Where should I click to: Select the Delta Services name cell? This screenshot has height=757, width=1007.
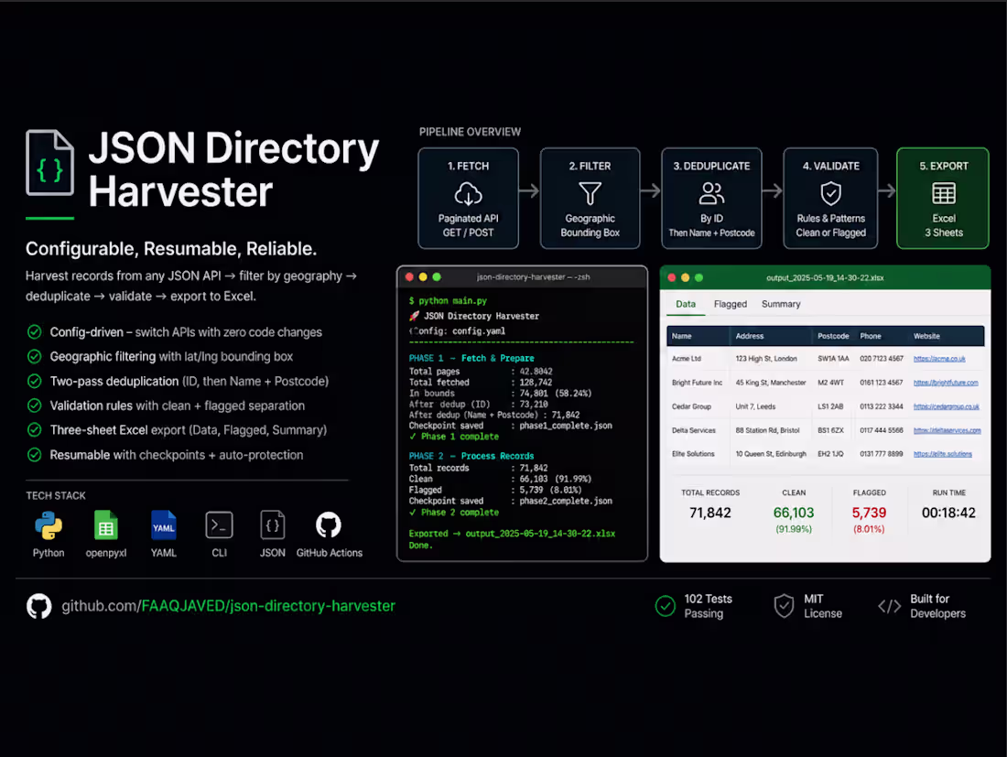[x=694, y=430]
